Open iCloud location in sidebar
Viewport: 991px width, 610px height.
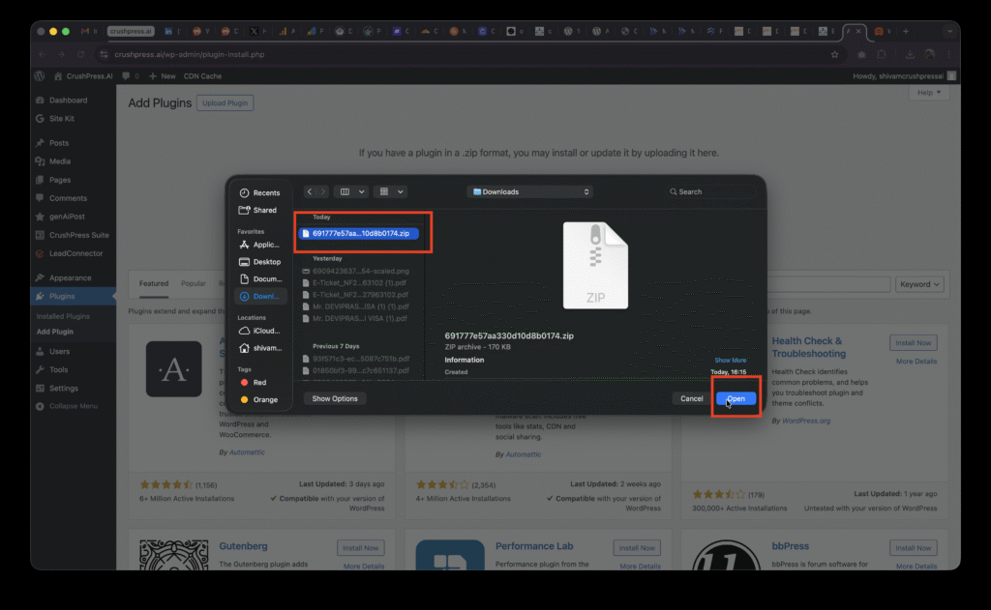259,331
